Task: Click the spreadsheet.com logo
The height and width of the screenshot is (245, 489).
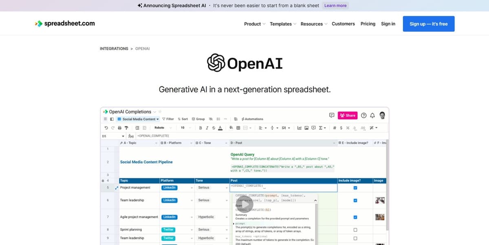Action: coord(65,24)
